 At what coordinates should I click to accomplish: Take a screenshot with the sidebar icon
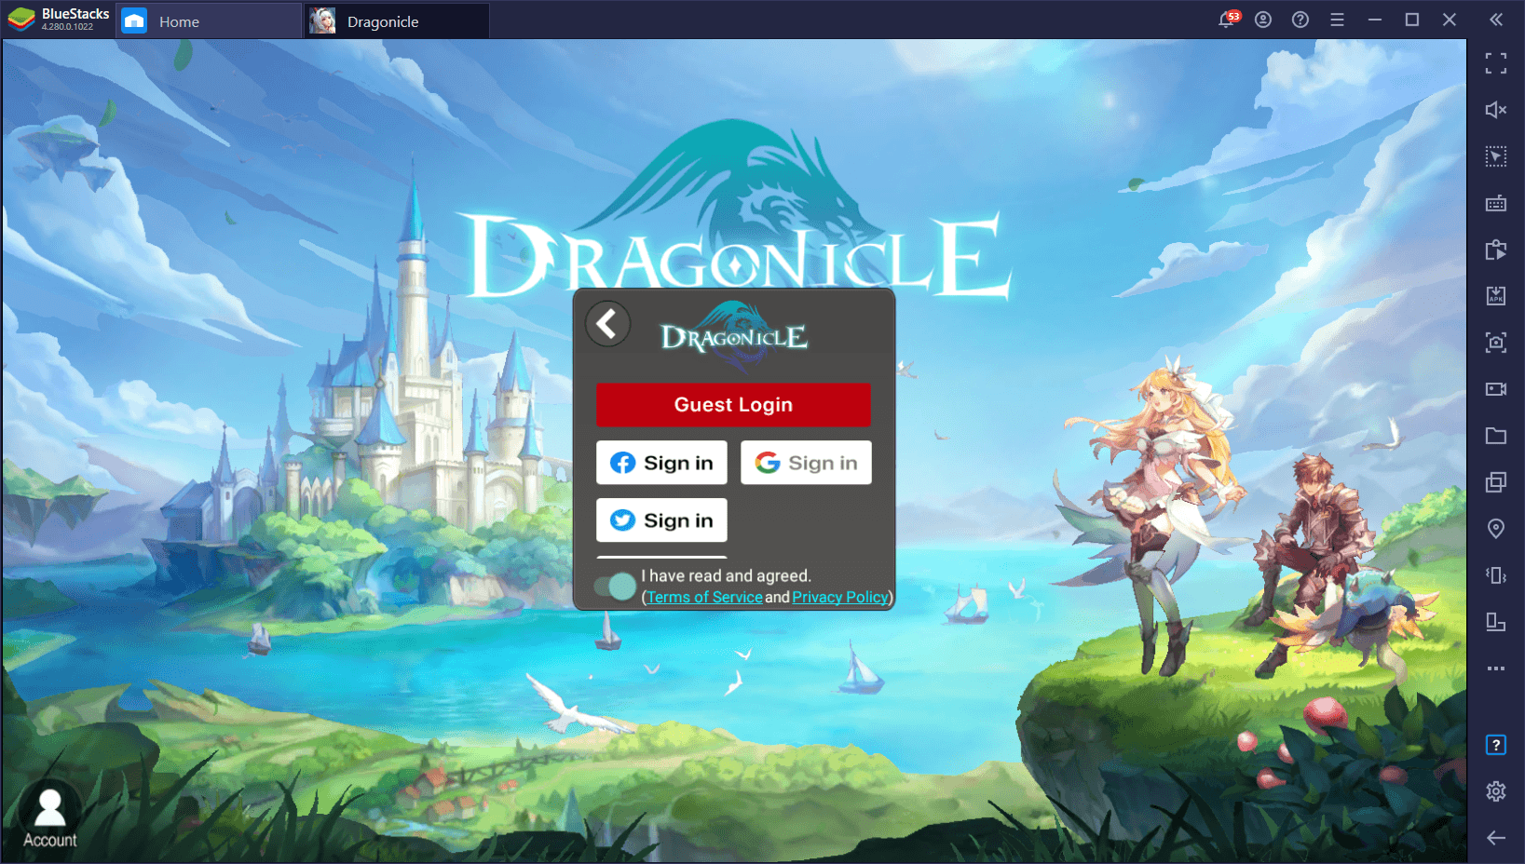1496,343
